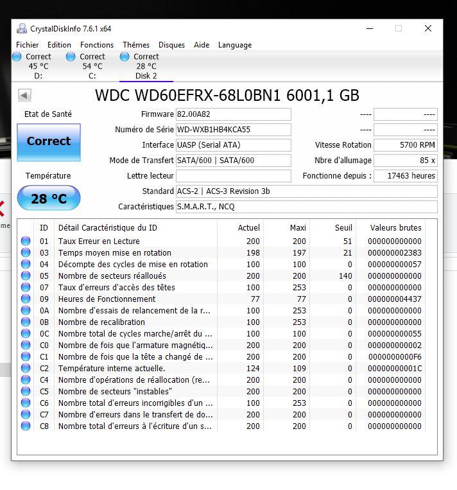
Task: Click the Numéro de Série field
Action: (234, 130)
